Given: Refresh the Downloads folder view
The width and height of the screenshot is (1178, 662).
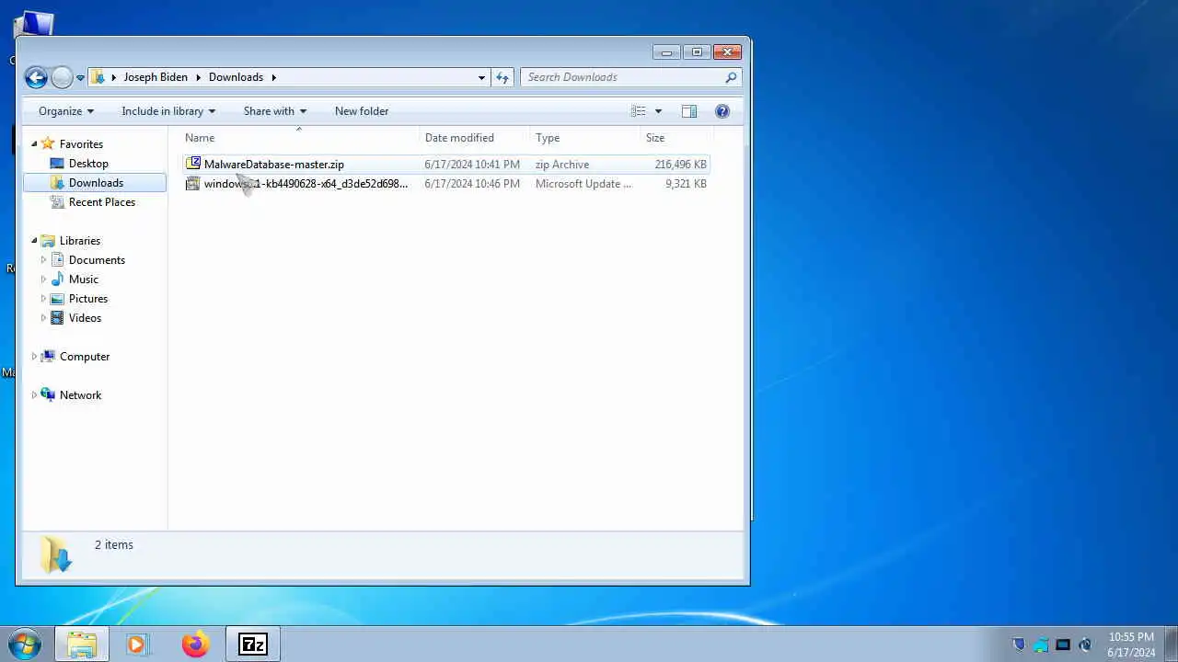Looking at the screenshot, I should point(502,77).
